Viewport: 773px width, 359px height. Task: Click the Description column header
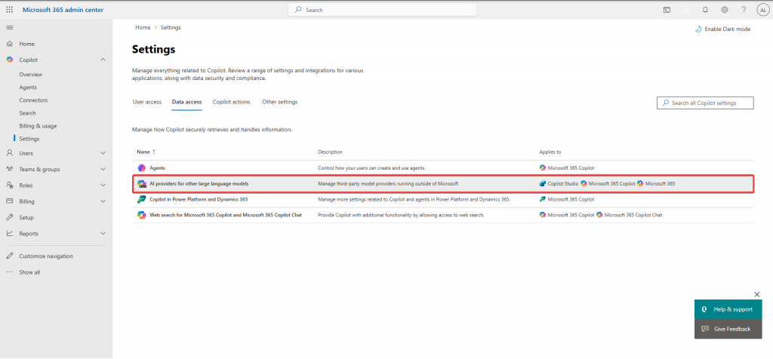point(330,152)
